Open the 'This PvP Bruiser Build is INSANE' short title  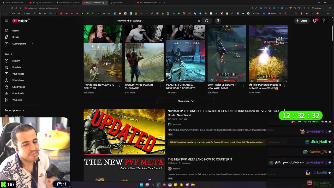pos(265,86)
